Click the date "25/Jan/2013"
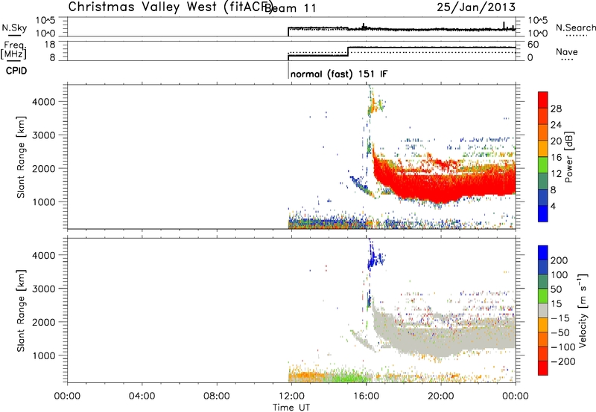 point(476,7)
